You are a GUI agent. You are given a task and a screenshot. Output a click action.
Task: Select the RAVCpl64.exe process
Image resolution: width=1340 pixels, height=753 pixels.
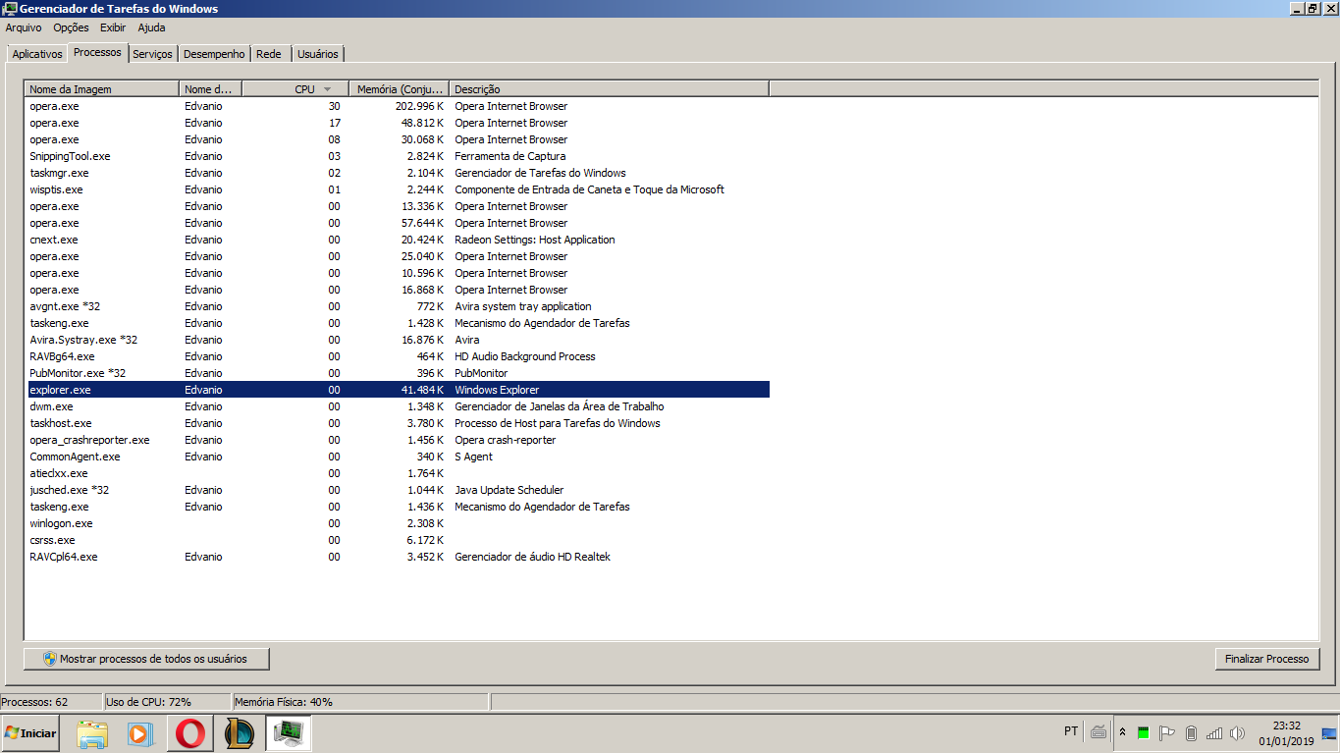click(x=397, y=557)
